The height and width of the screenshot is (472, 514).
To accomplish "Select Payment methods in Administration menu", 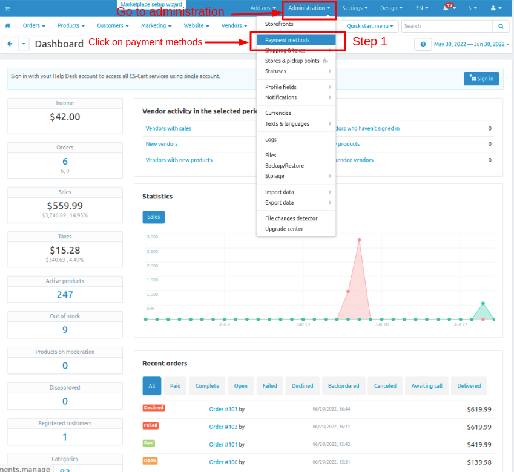I will pyautogui.click(x=287, y=40).
